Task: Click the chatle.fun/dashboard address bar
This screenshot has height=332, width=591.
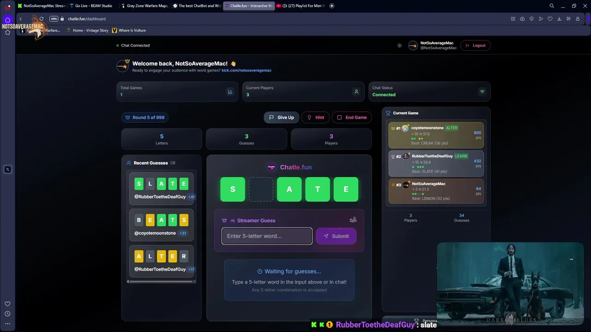Action: coord(87,19)
